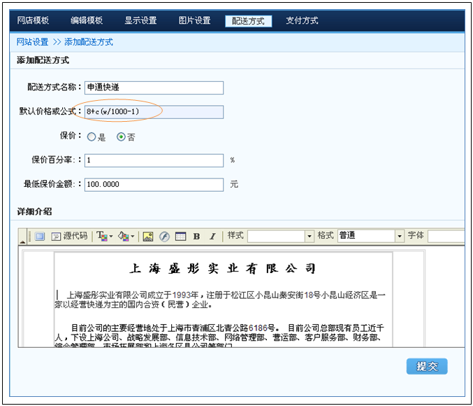
Task: Click the 配送方式名称 input field
Action: point(154,87)
